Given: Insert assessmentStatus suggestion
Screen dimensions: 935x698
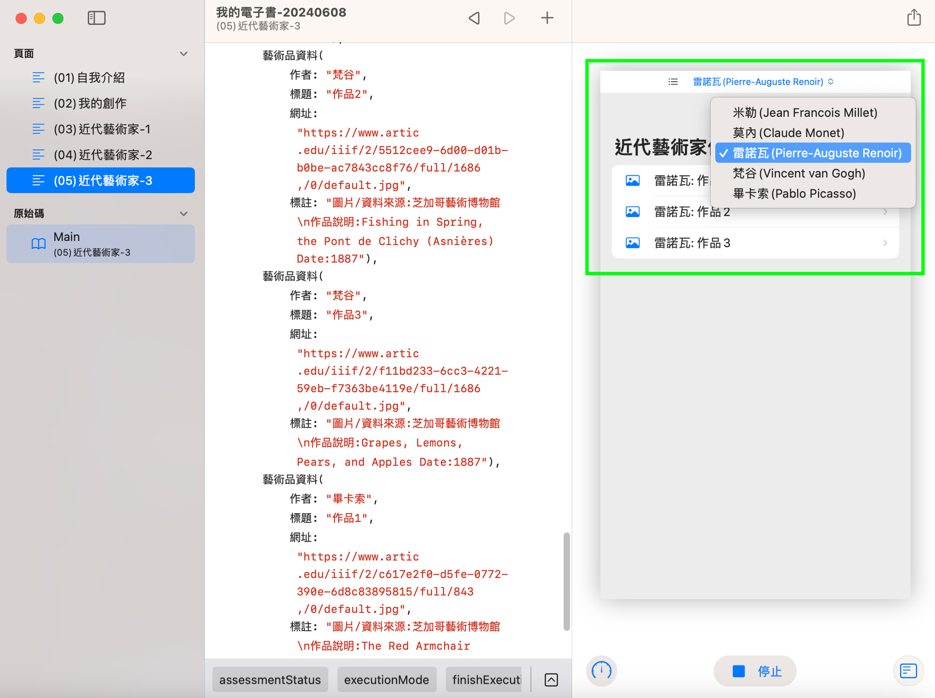Looking at the screenshot, I should 270,680.
